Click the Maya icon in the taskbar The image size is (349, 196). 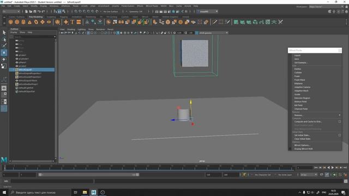[x=93, y=192]
